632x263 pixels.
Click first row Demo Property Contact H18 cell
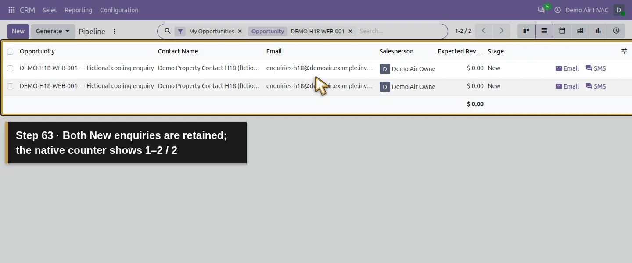point(209,68)
